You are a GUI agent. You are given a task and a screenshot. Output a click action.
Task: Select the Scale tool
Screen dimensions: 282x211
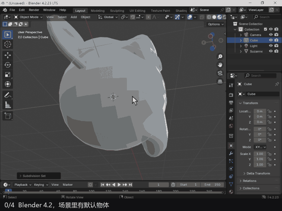coord(7,74)
